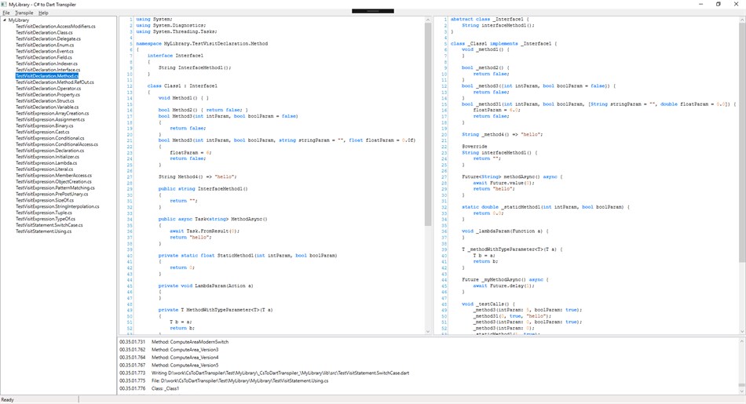This screenshot has width=746, height=404.
Task: Click Dart output scrollbar down arrow
Action: [x=742, y=331]
